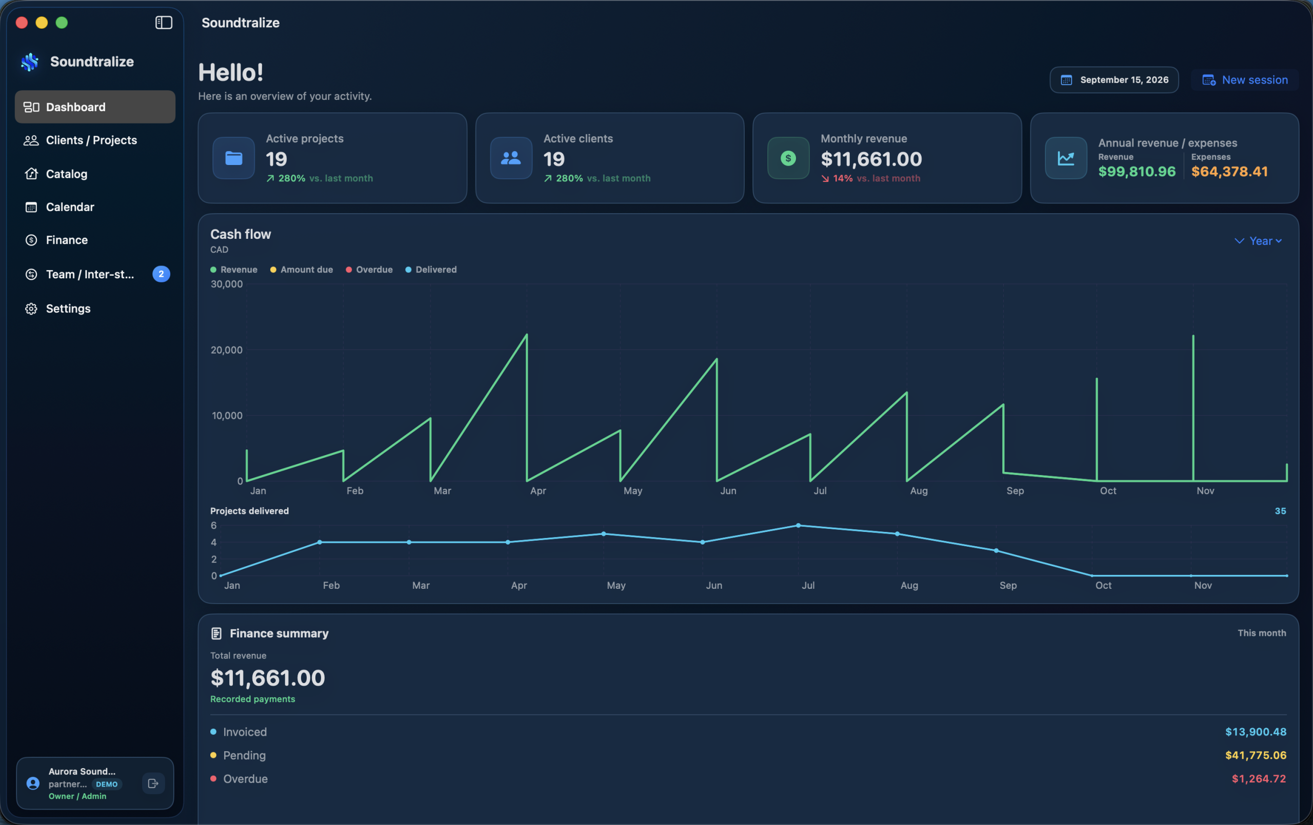Image resolution: width=1313 pixels, height=825 pixels.
Task: Click the calendar icon in the date button
Action: click(1066, 80)
